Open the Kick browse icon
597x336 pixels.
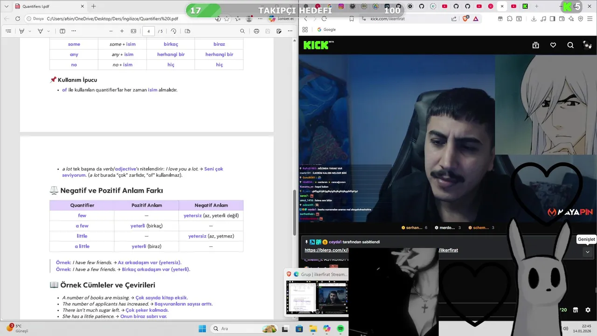pos(535,45)
